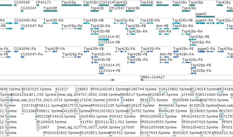The width and height of the screenshot is (233, 137).
Task: Click the CG33914 gene label
Action: click(x=106, y=2)
